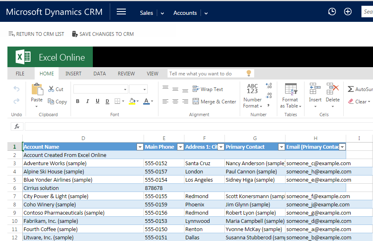Apply double underline formatting
The image size is (373, 241).
[107, 101]
